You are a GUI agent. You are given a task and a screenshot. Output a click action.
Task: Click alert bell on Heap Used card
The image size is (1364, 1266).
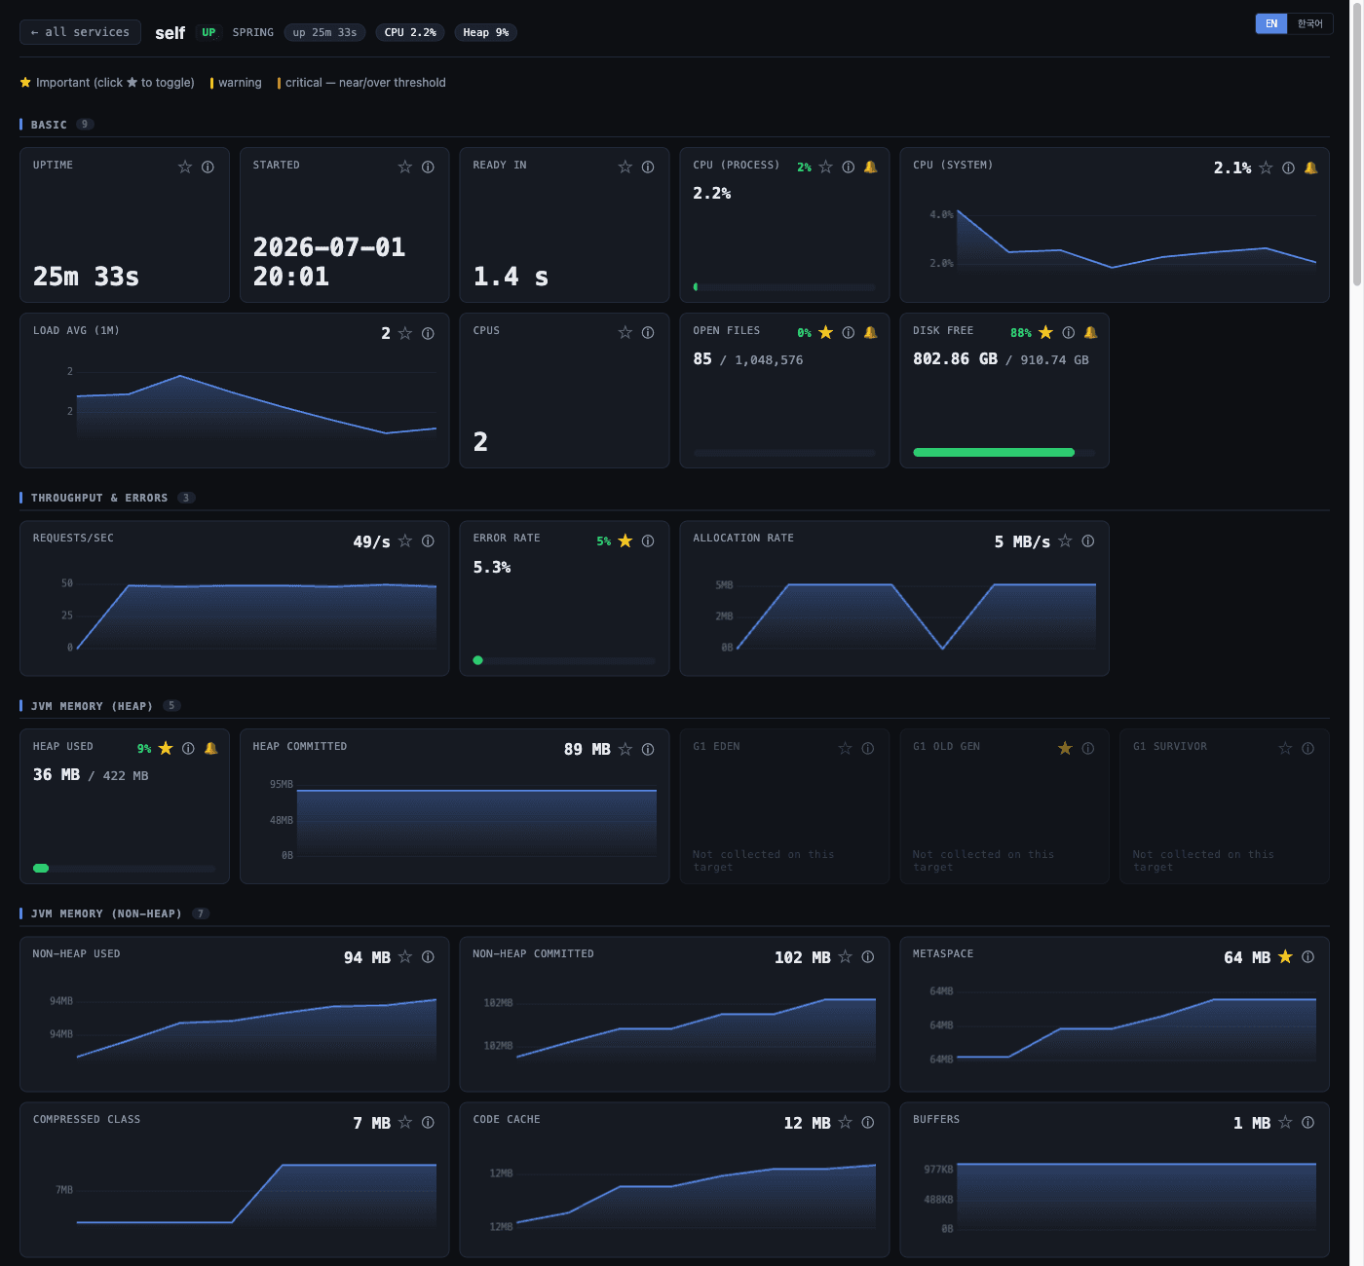tap(210, 748)
